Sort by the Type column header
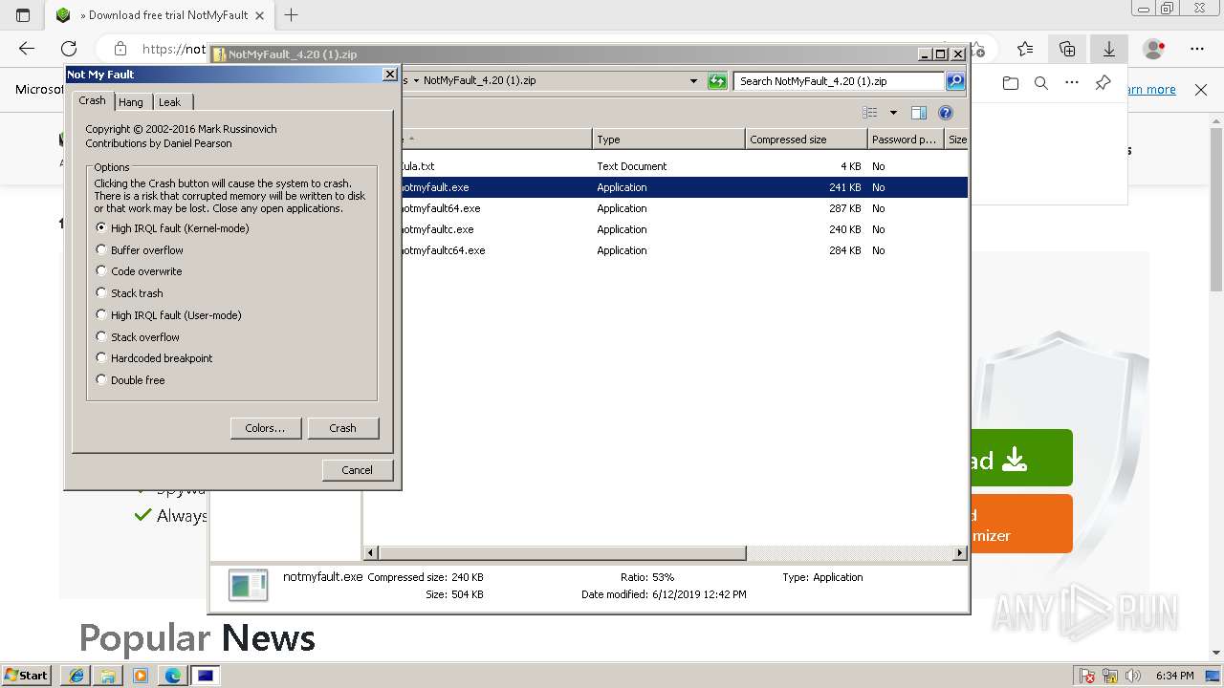This screenshot has width=1224, height=688. tap(668, 140)
